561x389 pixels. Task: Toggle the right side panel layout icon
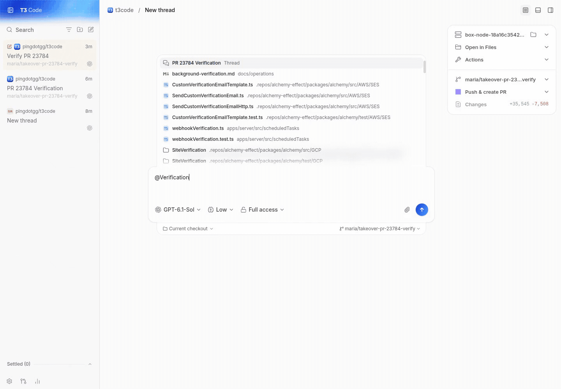[x=550, y=10]
